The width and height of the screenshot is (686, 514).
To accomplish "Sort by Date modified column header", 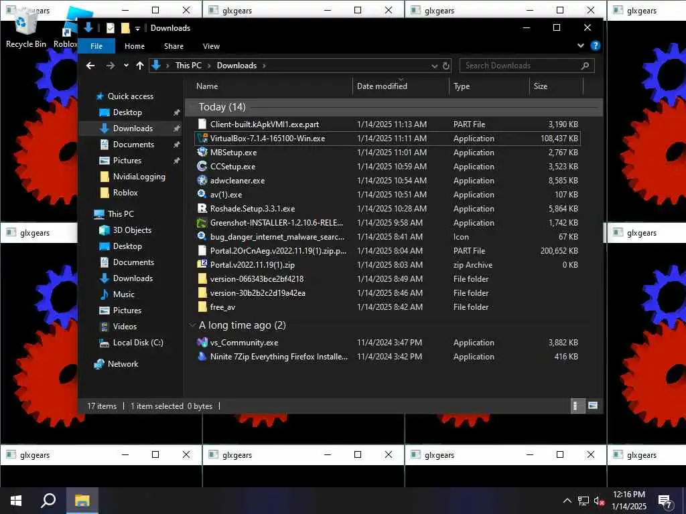I will coord(401,86).
